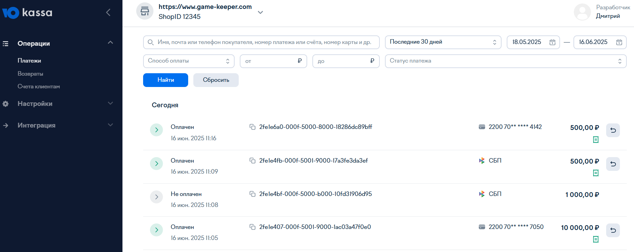Focus the minimum amount 'от' field
This screenshot has height=252, width=634.
(273, 61)
